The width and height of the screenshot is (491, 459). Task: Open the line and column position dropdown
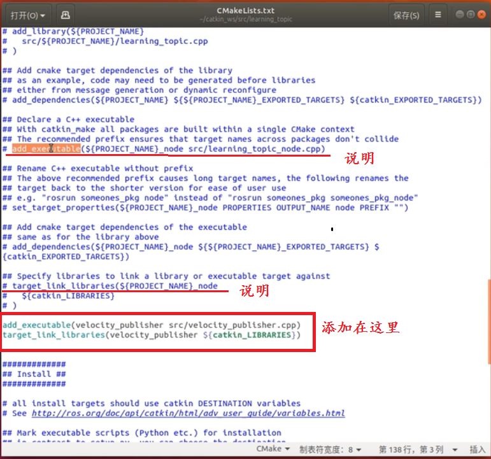point(418,449)
